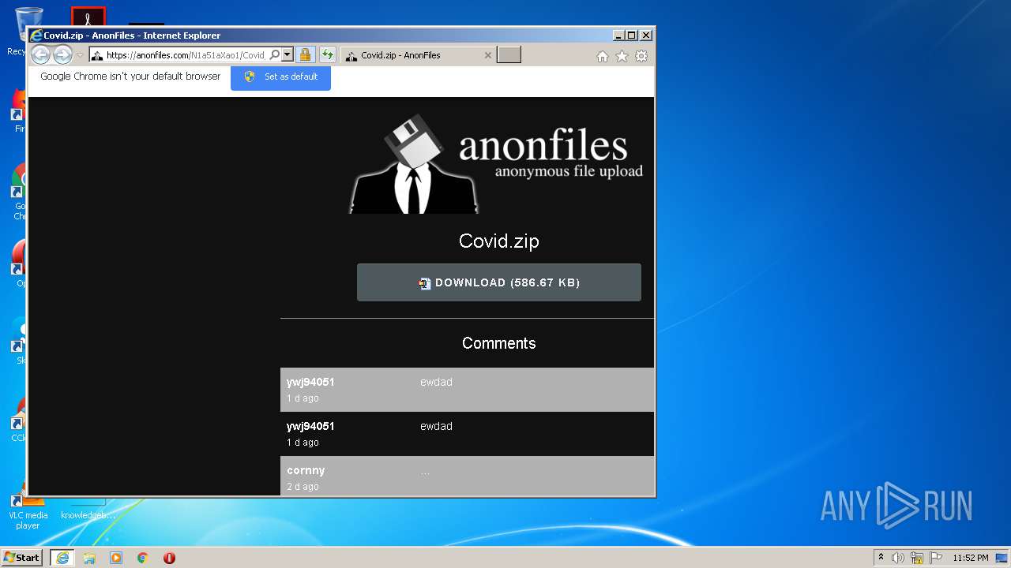Expand the address bar autocomplete dropdown arrow

[288, 55]
